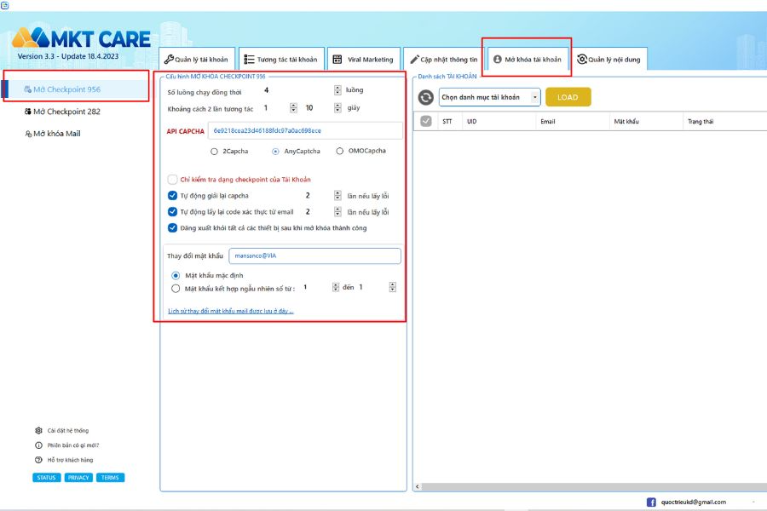Click the Facebook icon in status bar
This screenshot has width=767, height=511.
[x=651, y=502]
